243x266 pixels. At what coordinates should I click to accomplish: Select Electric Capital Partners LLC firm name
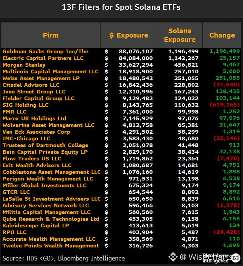(x=43, y=58)
